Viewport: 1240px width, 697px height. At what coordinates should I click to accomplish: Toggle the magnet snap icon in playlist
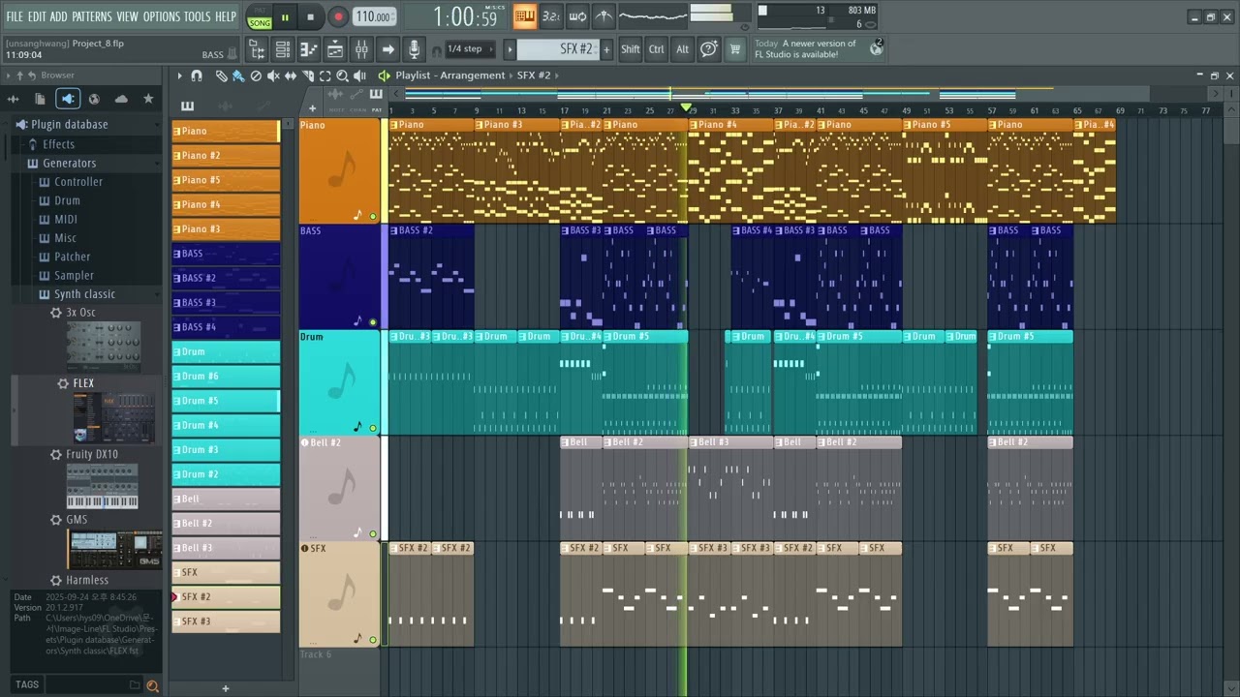click(x=197, y=76)
